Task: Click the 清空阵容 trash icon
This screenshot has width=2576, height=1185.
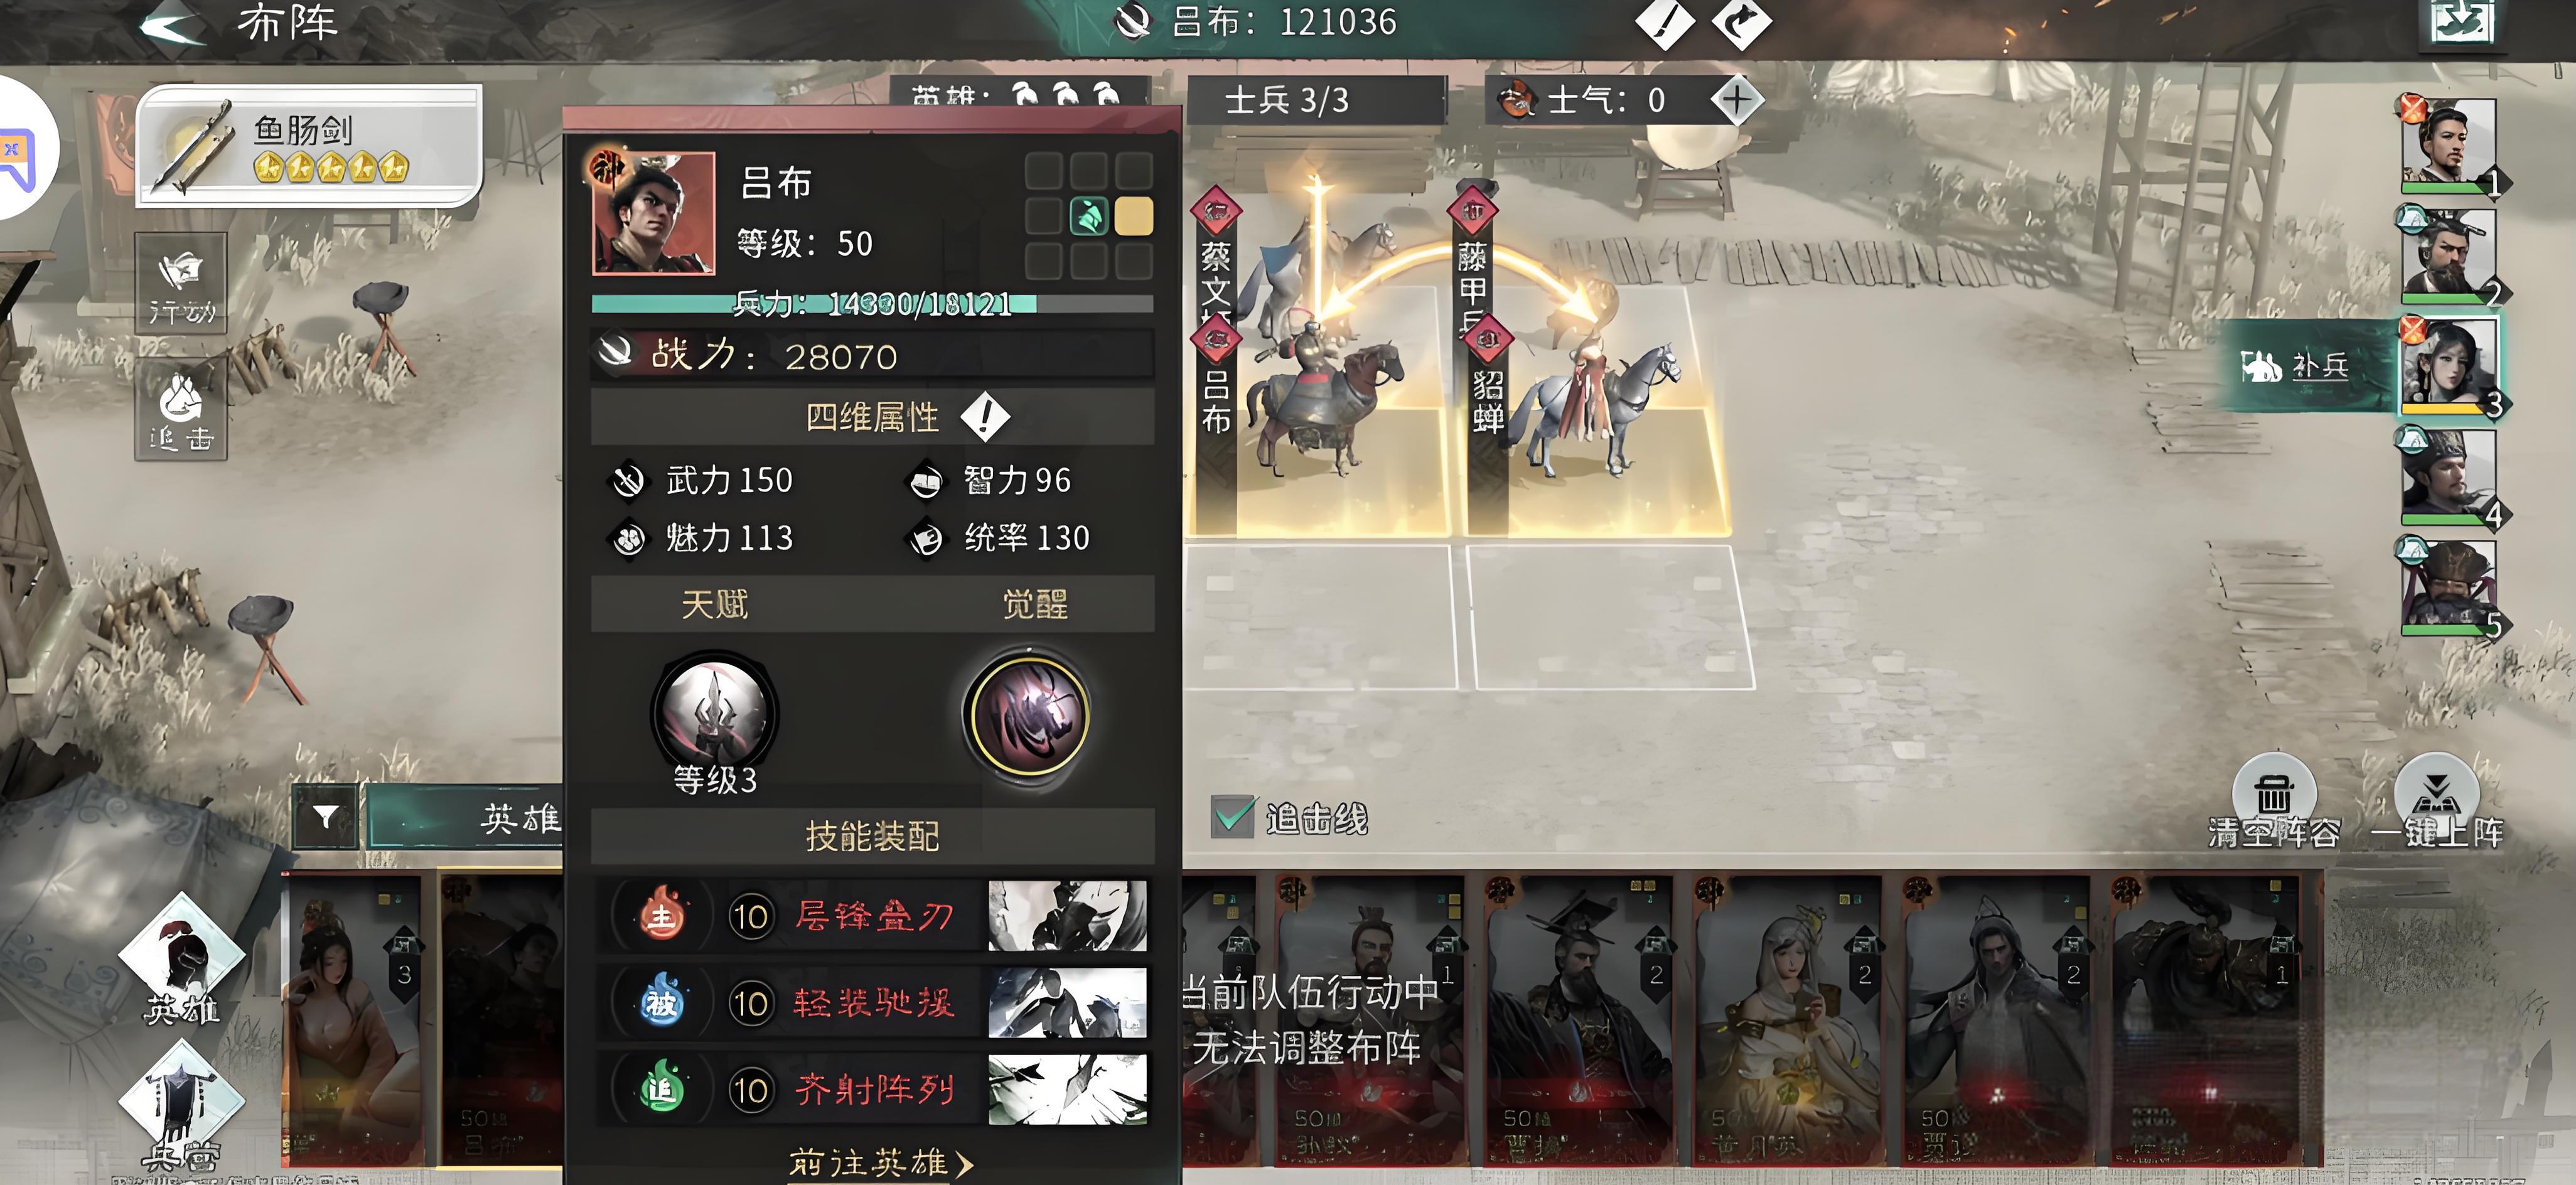Action: point(2273,797)
